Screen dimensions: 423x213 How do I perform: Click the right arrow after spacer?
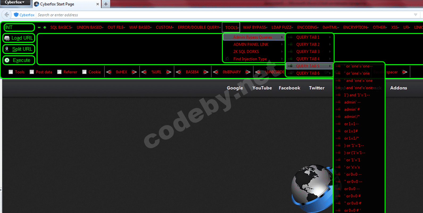coord(405,72)
